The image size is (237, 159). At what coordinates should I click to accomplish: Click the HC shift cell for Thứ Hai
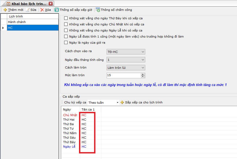coord(84,120)
